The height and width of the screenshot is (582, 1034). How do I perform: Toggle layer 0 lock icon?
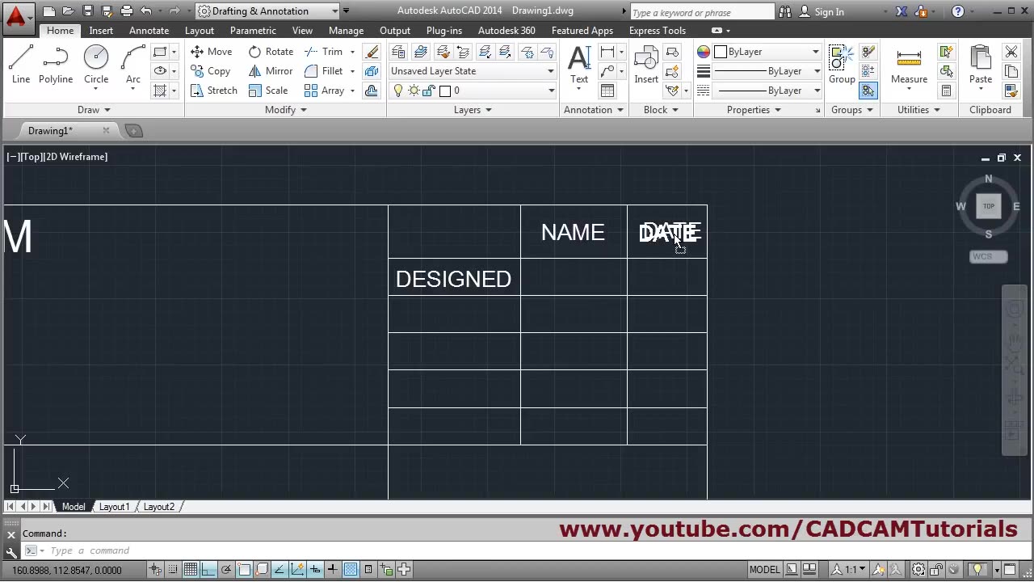coord(428,91)
